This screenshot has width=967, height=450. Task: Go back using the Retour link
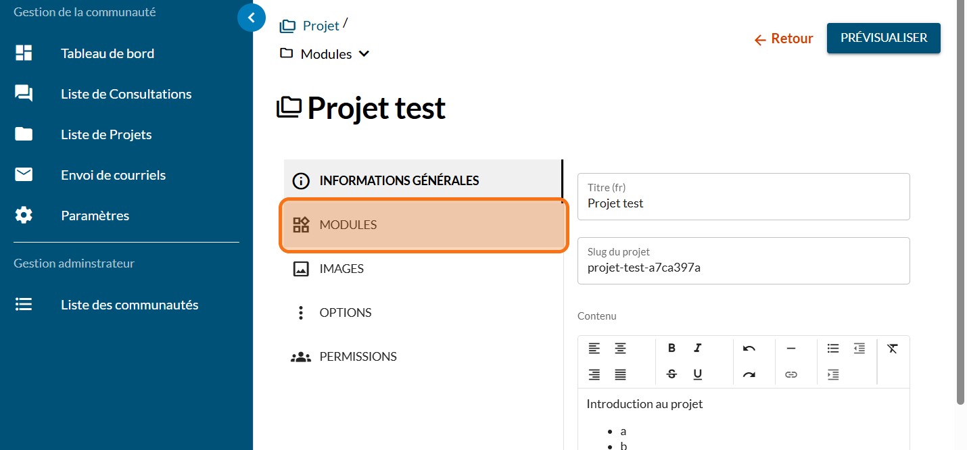coord(784,39)
